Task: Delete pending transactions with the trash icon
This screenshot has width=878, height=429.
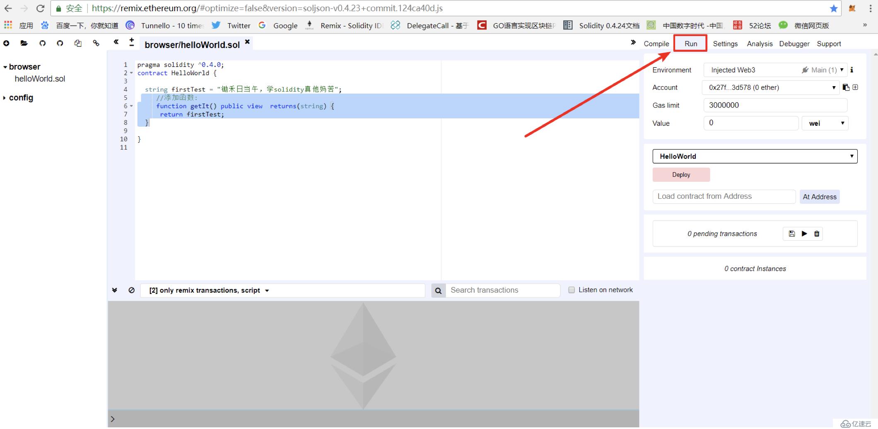Action: click(x=817, y=234)
